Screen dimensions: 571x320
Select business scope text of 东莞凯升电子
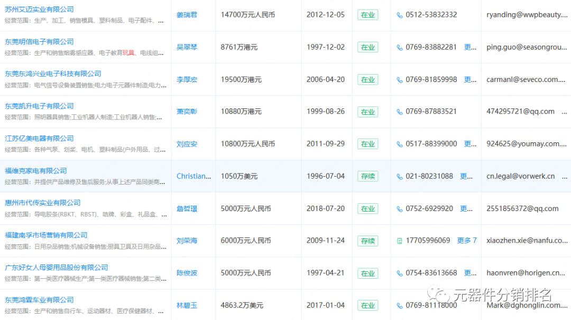84,117
